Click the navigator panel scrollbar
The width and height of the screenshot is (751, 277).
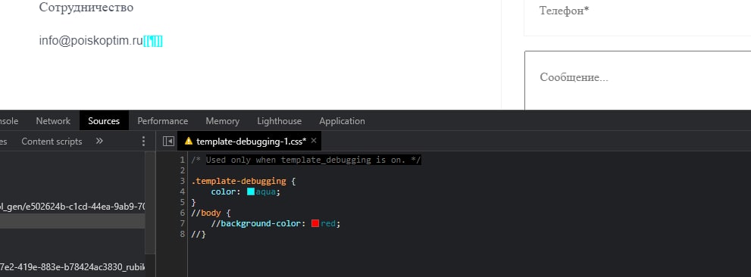[x=150, y=202]
